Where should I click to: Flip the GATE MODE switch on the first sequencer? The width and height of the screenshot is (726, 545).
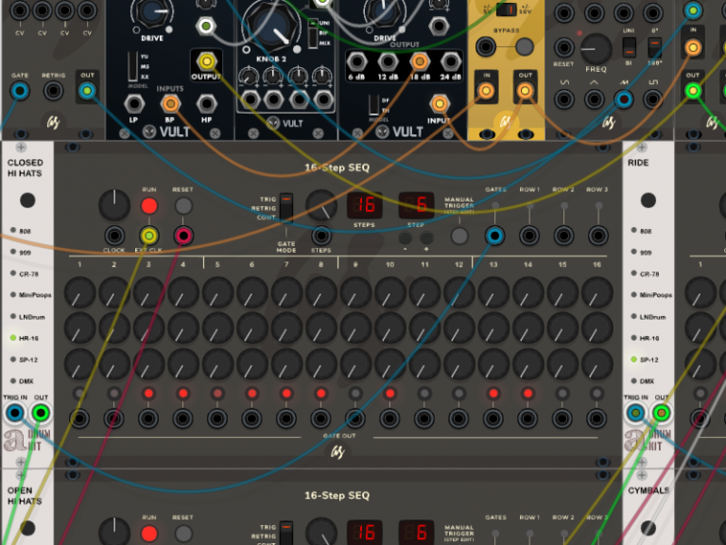point(286,207)
